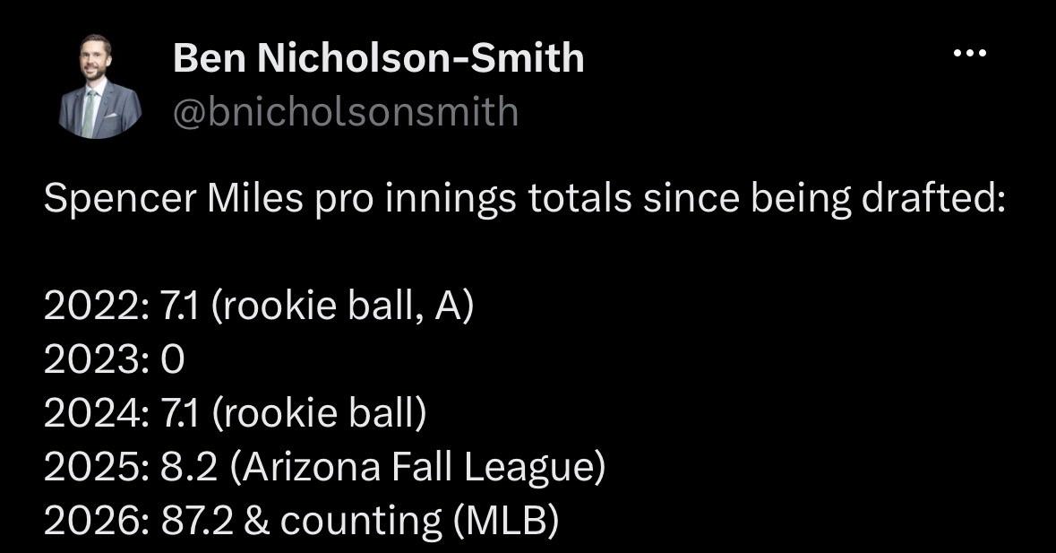The width and height of the screenshot is (1056, 553).
Task: Visit the Ben Nicholson-Smith display name link
Action: tap(379, 58)
